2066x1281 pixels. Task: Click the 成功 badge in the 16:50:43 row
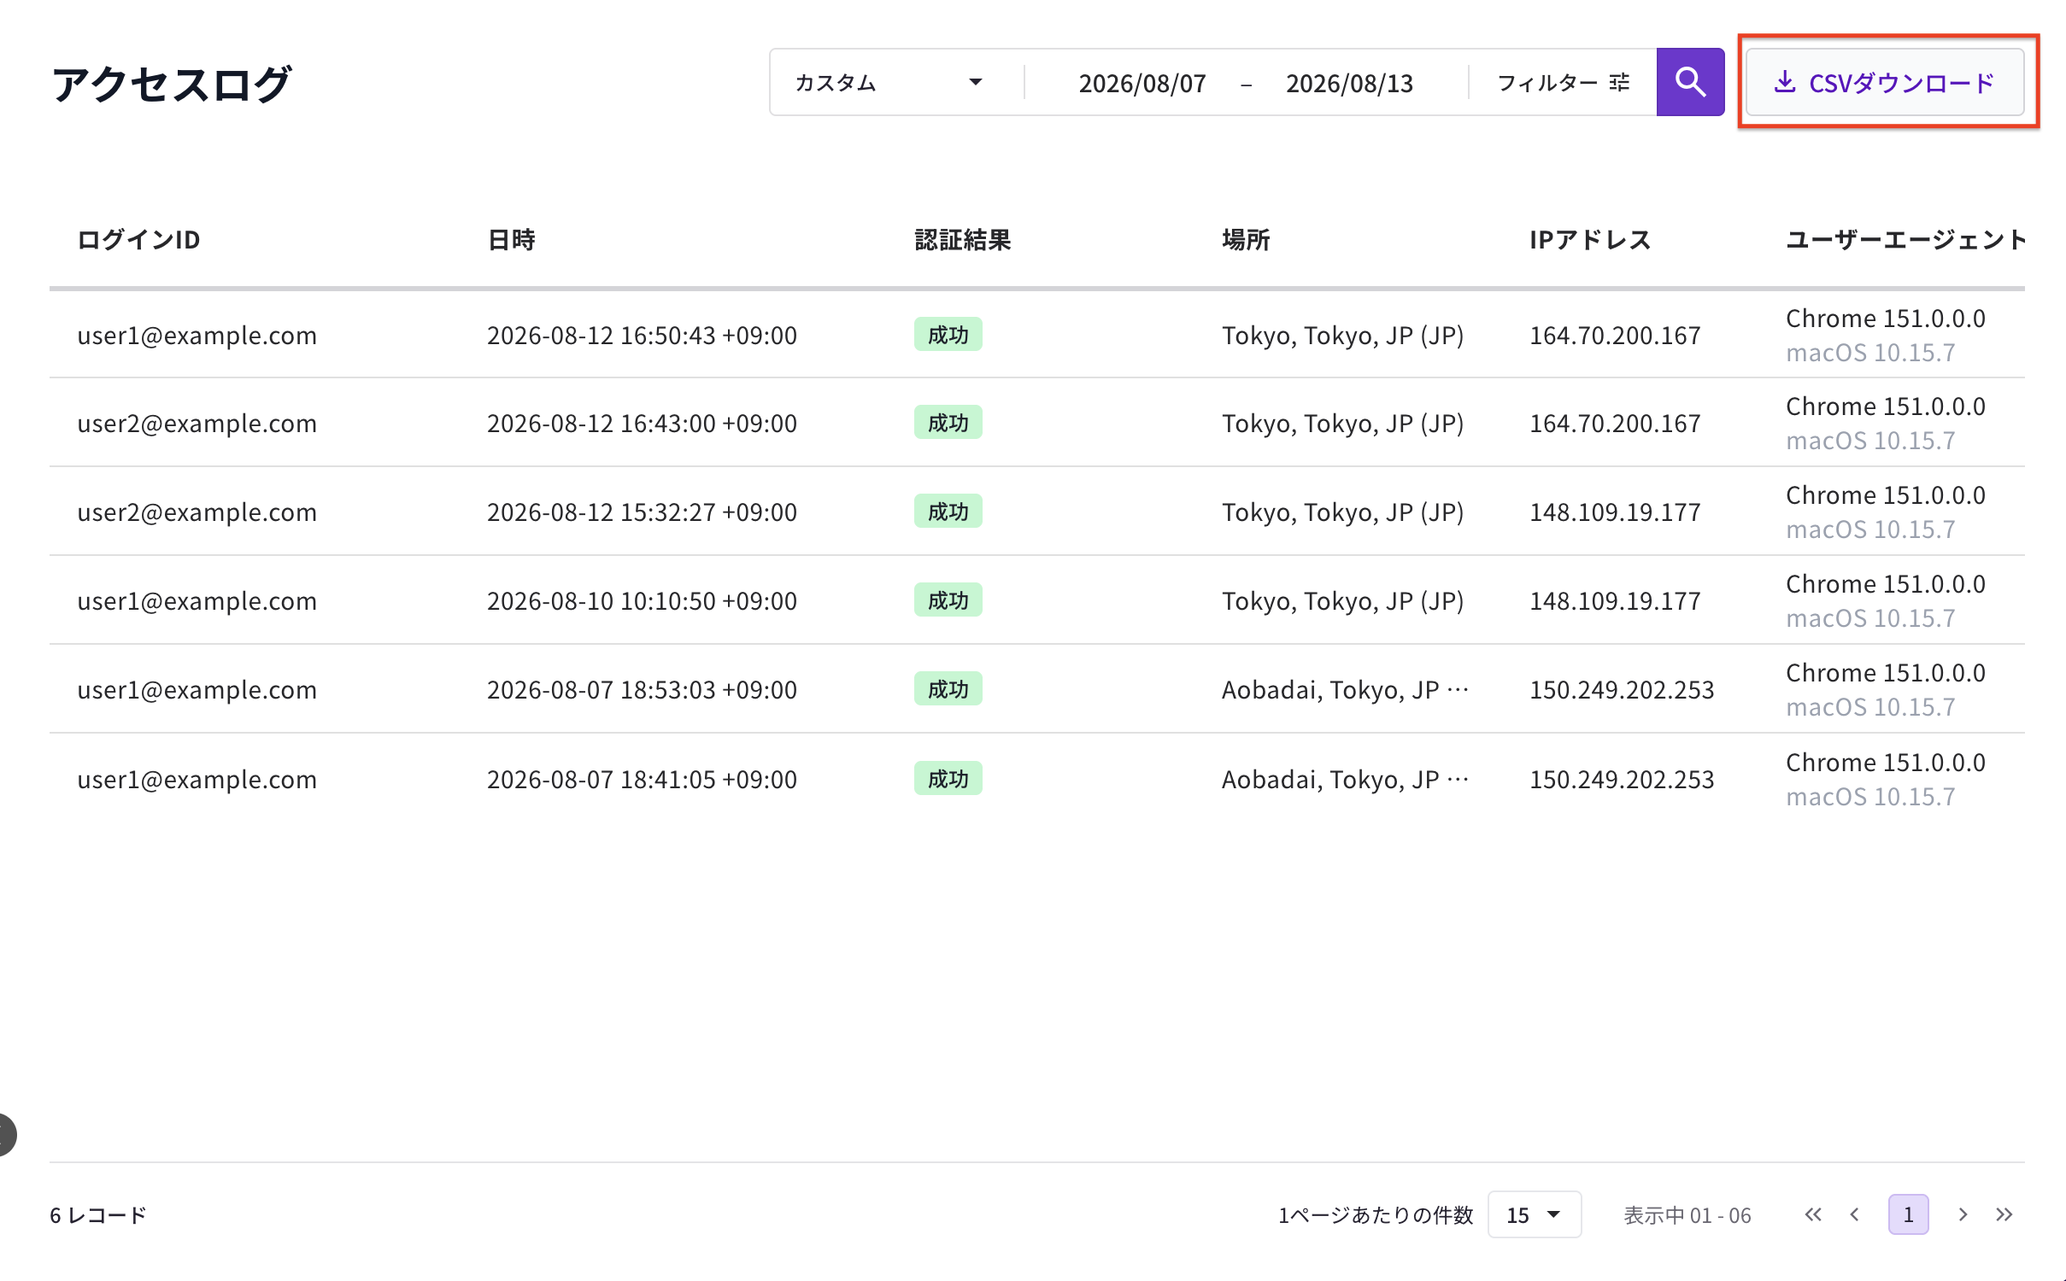pyautogui.click(x=948, y=334)
